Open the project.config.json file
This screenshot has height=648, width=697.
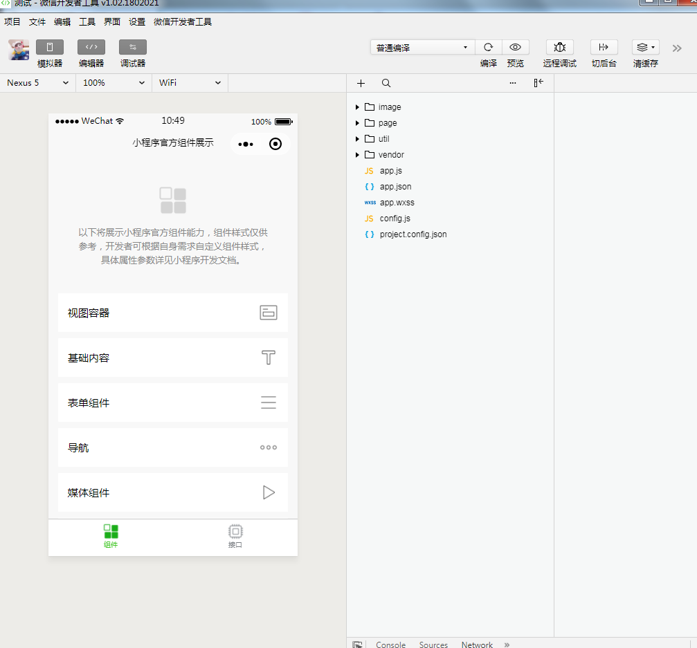[450, 234]
